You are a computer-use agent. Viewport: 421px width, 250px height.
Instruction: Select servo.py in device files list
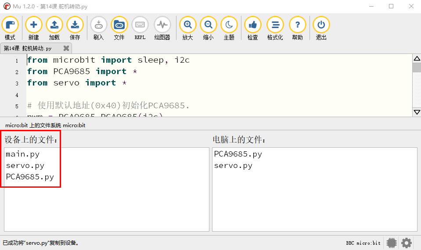tap(25, 165)
